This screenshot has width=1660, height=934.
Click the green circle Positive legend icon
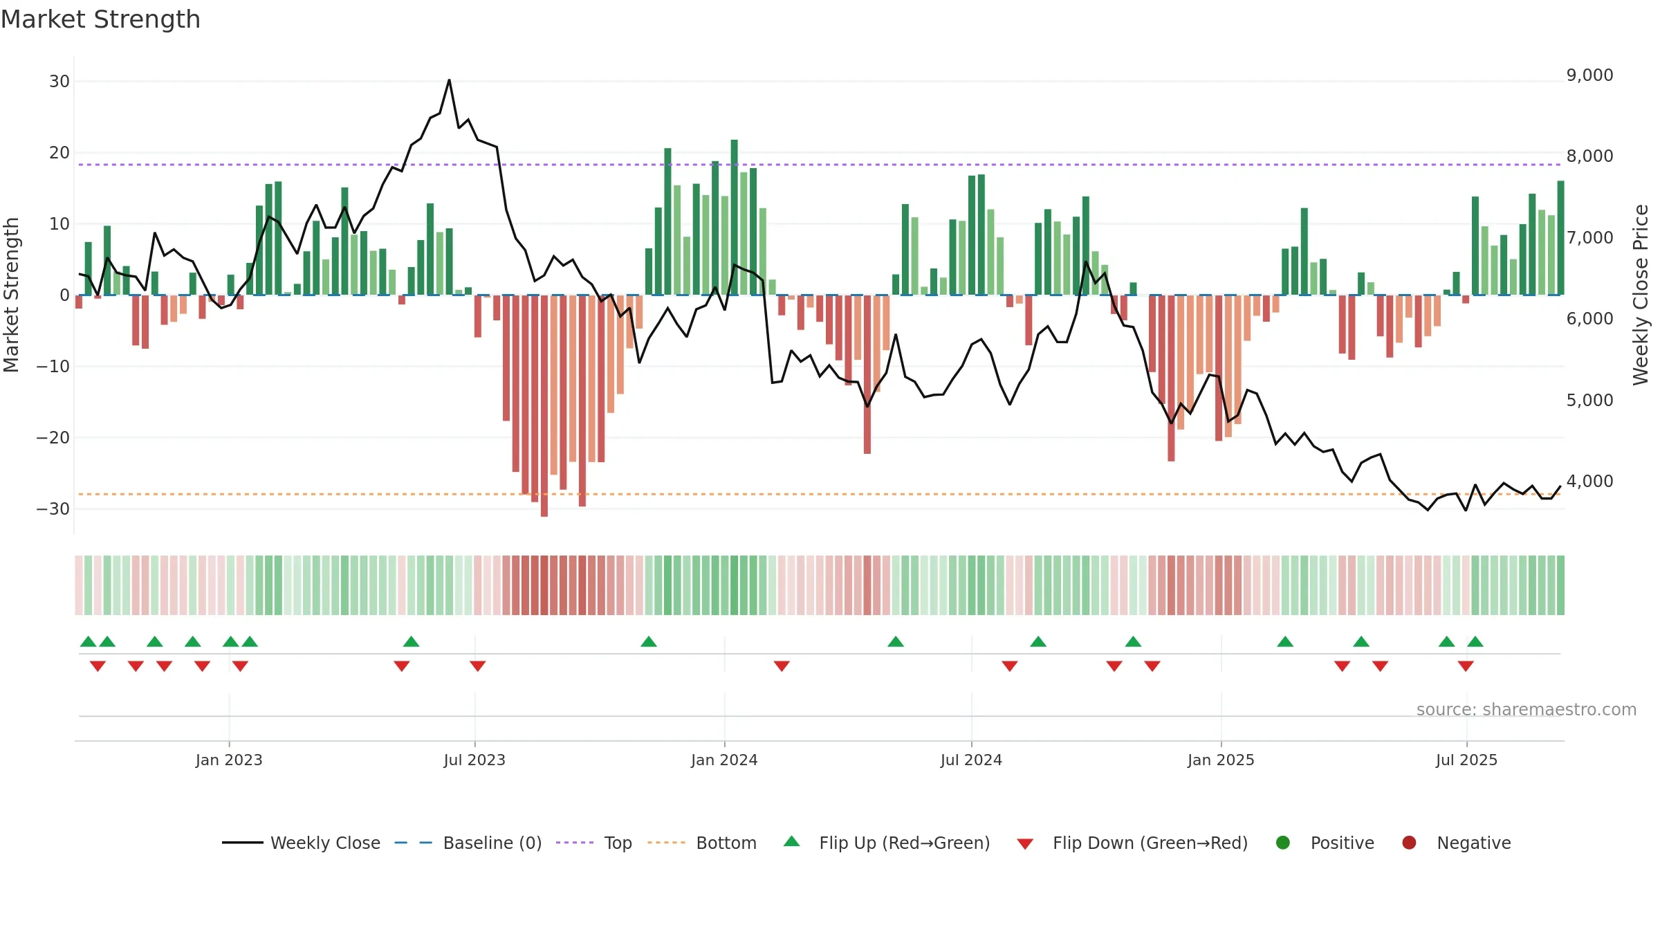(1283, 843)
